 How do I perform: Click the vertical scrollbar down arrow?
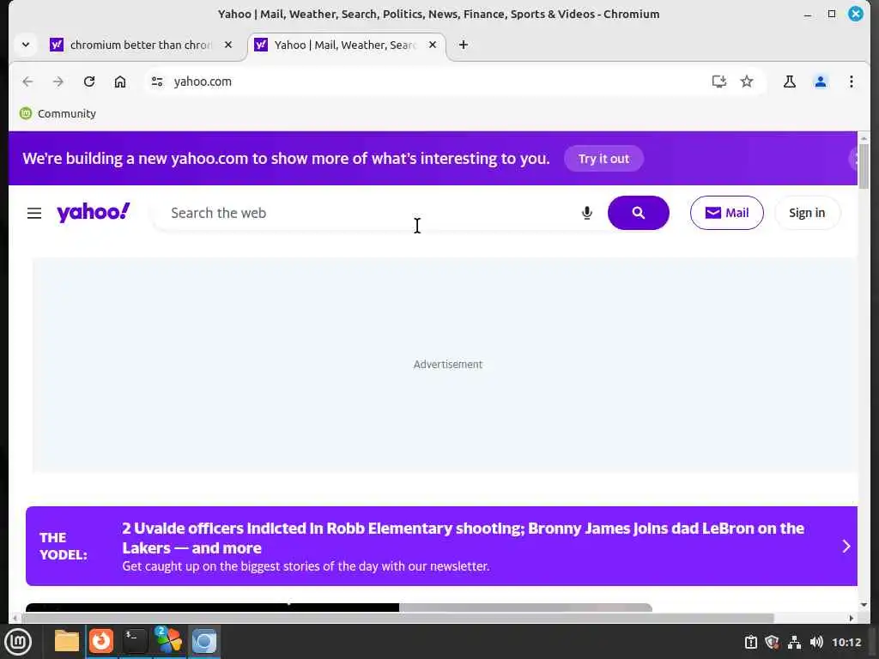(864, 605)
